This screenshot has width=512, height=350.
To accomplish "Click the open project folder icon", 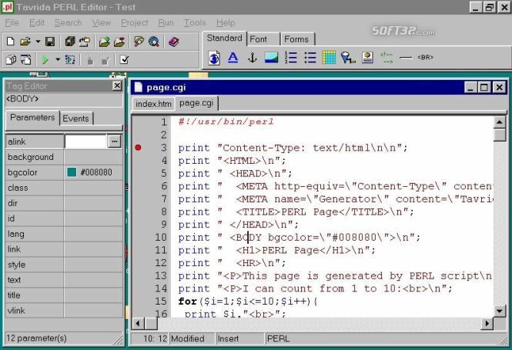I will [x=85, y=42].
